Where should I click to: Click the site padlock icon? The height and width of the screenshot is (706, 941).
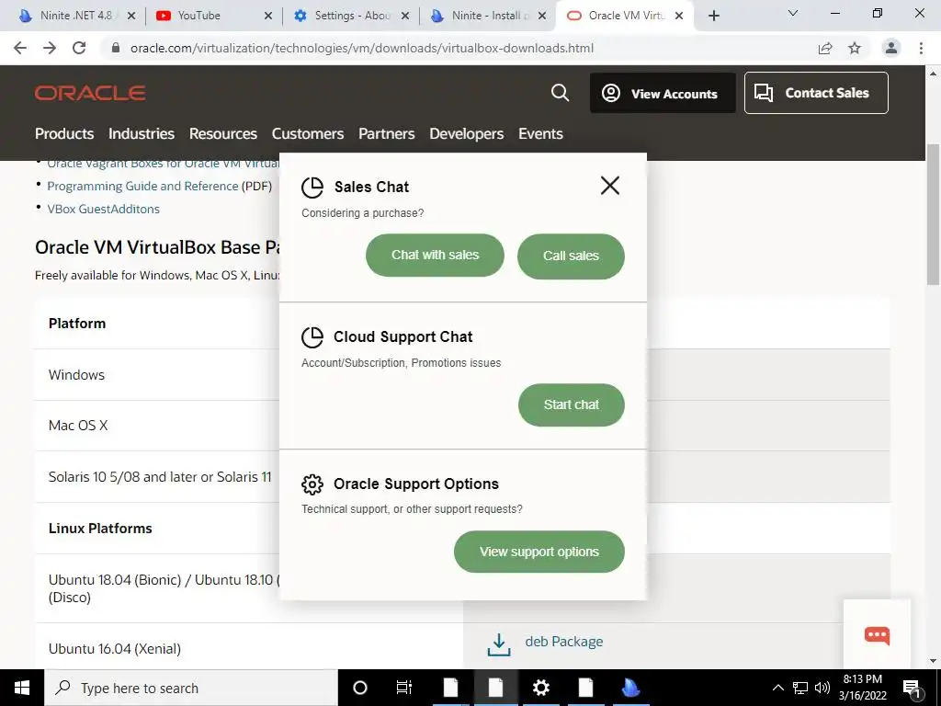pos(116,48)
